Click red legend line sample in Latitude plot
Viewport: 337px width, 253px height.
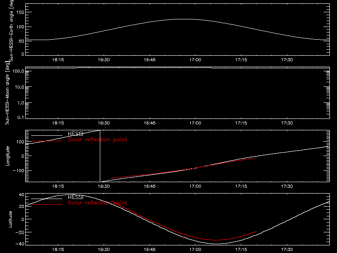[47, 204]
